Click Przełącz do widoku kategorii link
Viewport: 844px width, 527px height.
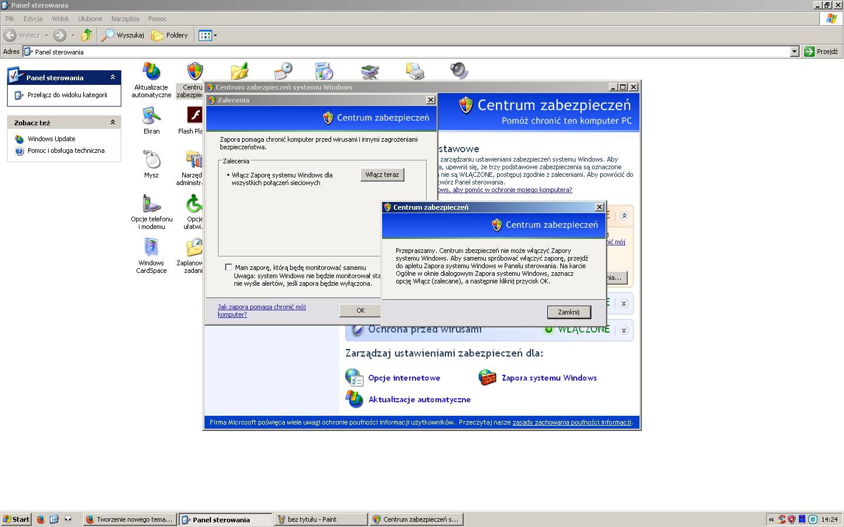pos(67,95)
